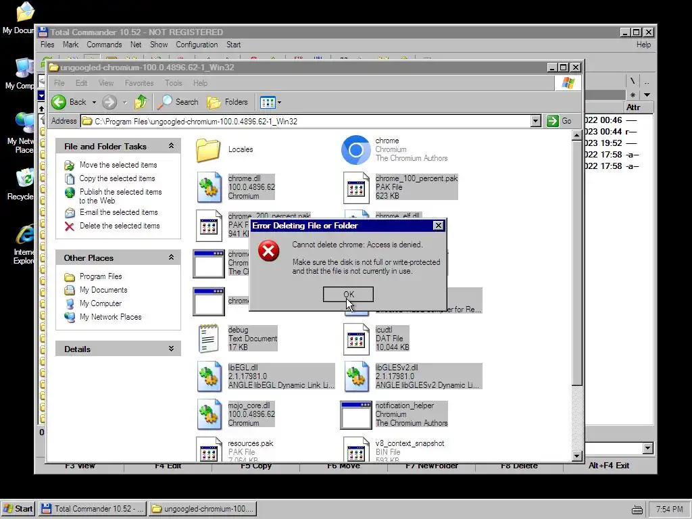Click Copy the selected items

point(117,178)
